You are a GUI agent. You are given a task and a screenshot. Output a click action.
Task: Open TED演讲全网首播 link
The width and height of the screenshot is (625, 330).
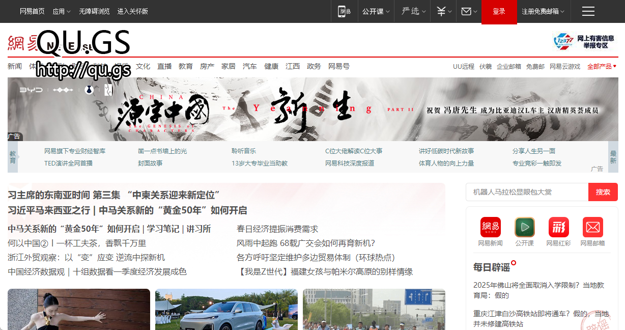point(68,163)
